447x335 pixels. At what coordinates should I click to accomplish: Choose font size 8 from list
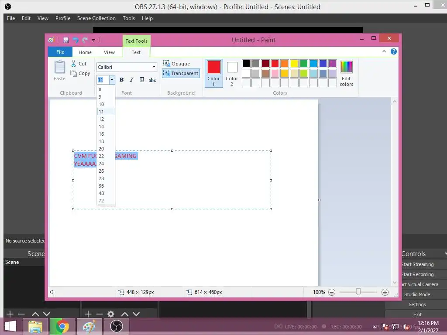coord(106,89)
